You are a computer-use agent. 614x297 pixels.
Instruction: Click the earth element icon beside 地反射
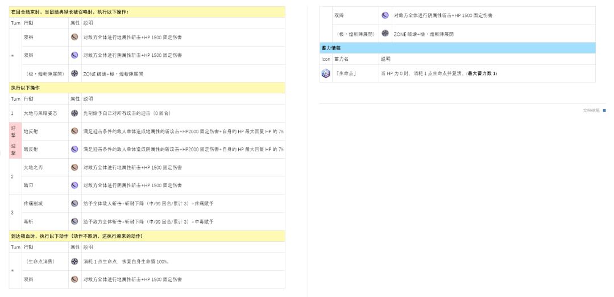tap(74, 131)
